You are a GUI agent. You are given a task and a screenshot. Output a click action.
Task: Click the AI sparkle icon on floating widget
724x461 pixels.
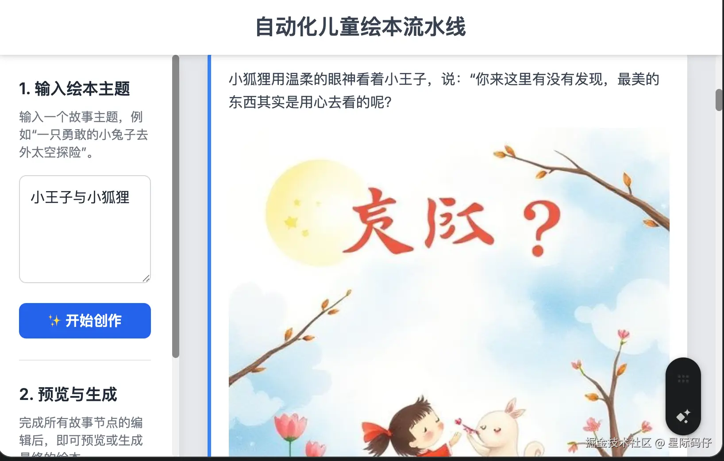tap(683, 416)
